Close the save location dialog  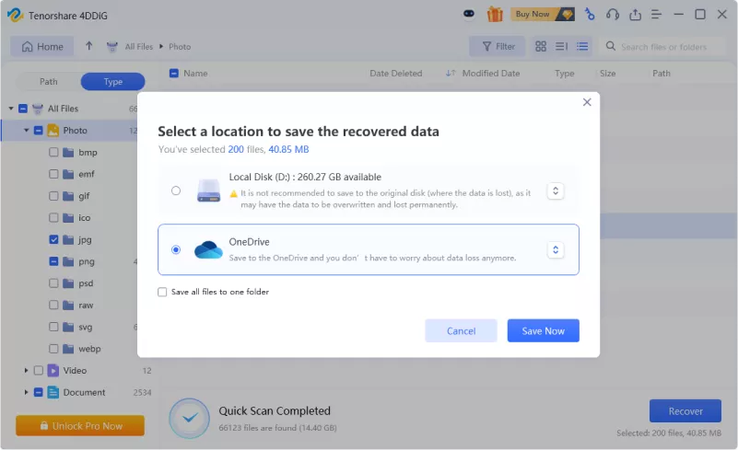pos(587,102)
